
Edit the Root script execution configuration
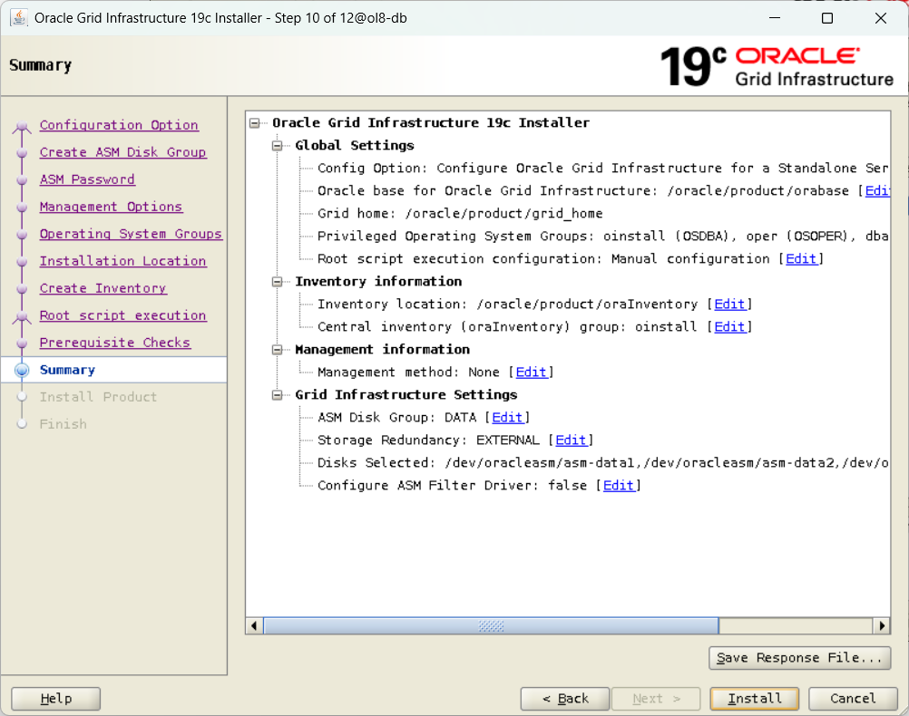[x=801, y=259]
